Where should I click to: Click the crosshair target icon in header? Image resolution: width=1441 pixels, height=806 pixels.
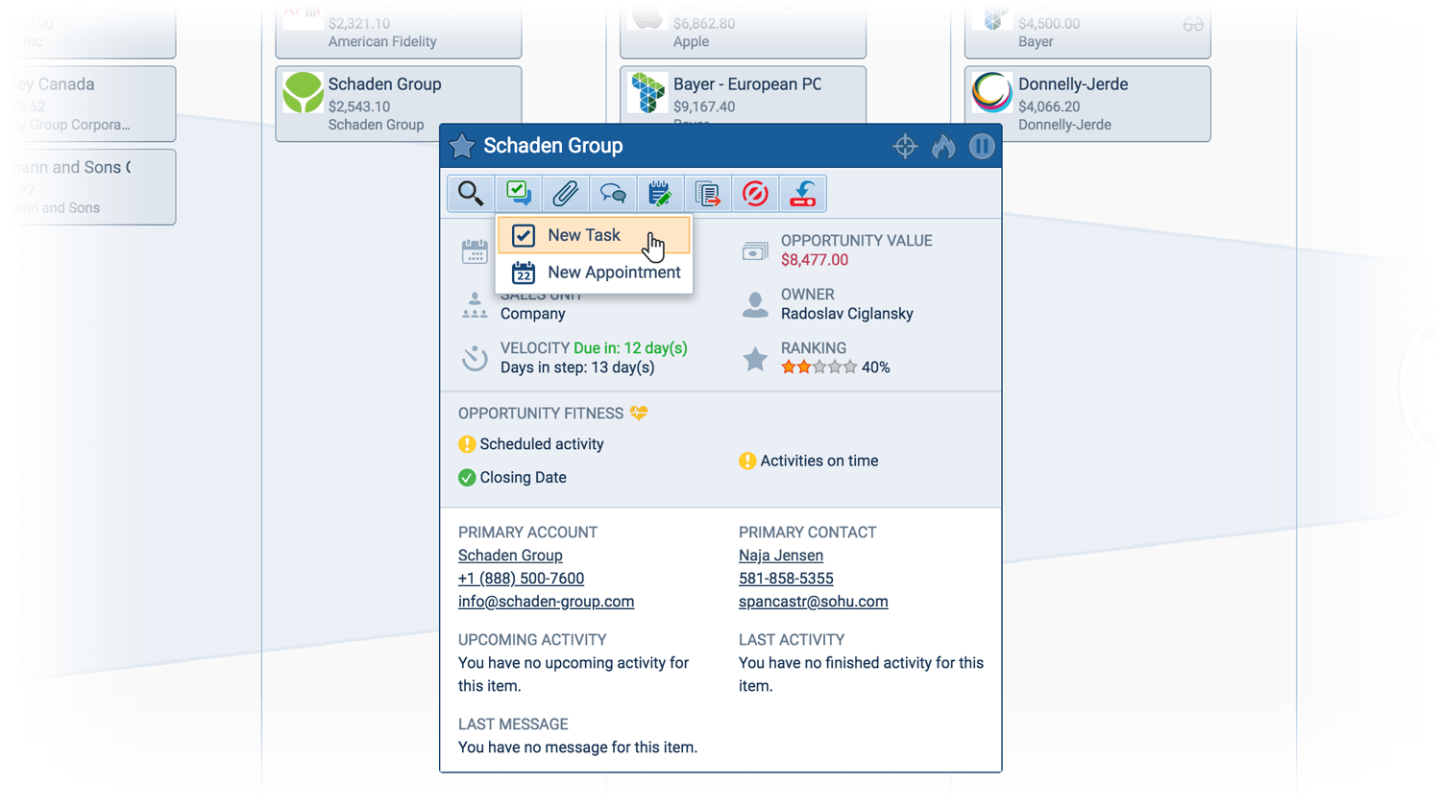(904, 146)
